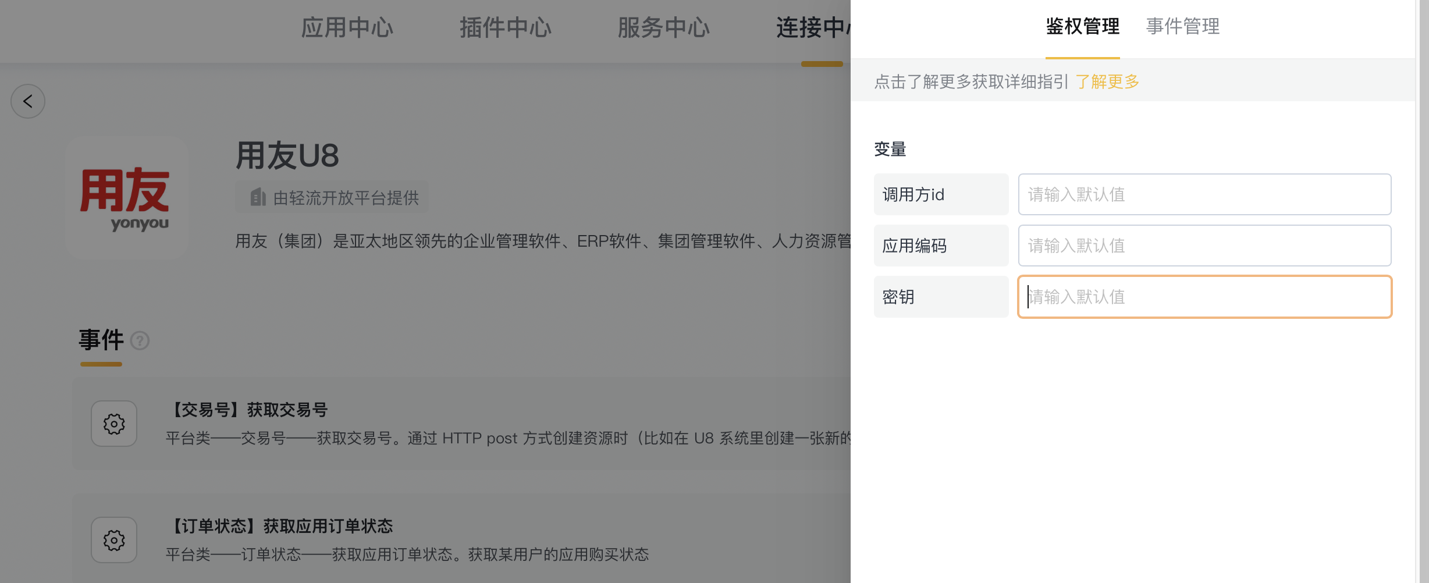The width and height of the screenshot is (1429, 583).
Task: Open the 服务中心 navigation item
Action: (x=664, y=27)
